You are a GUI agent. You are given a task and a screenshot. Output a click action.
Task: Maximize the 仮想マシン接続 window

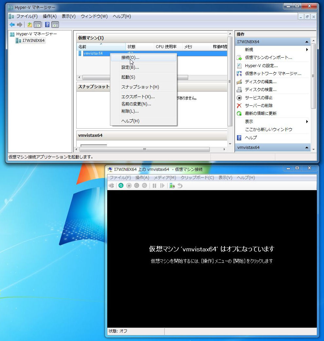(x=297, y=168)
